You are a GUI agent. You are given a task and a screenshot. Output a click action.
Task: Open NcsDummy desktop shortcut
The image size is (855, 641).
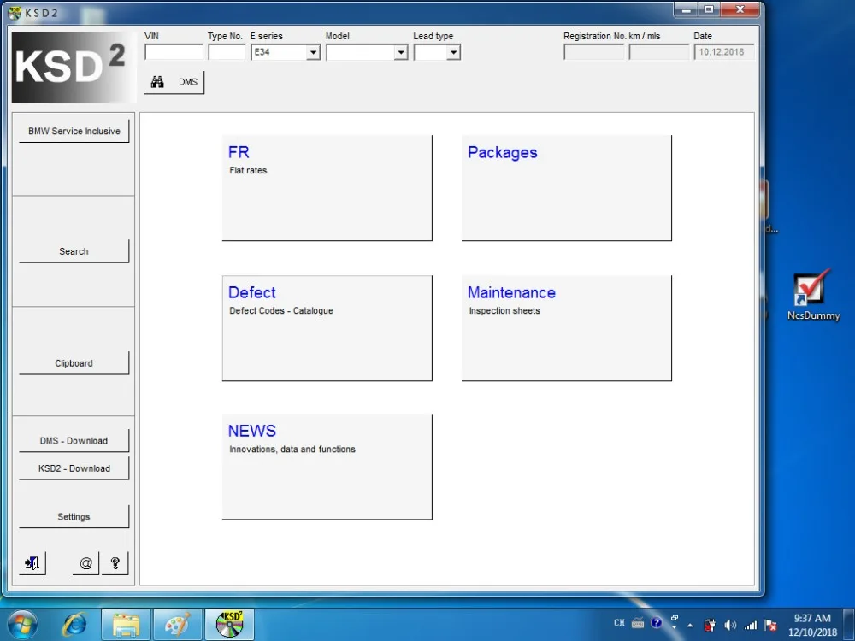(x=812, y=295)
